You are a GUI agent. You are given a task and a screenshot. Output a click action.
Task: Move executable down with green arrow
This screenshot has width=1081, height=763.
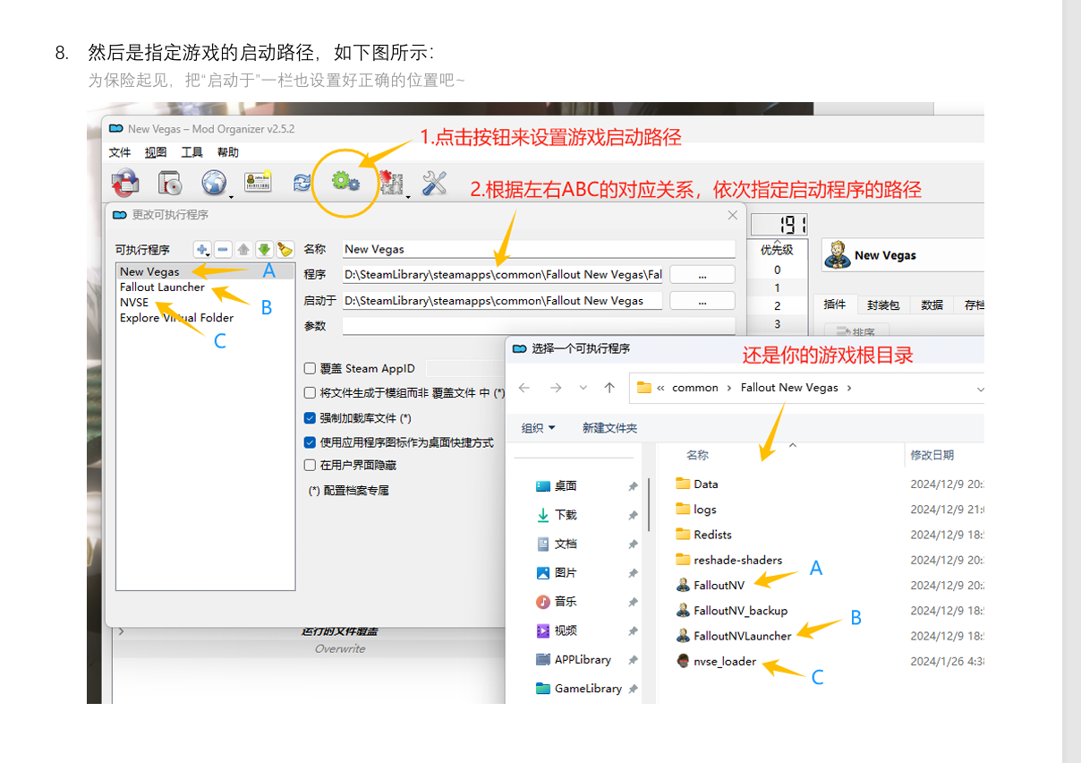(264, 250)
